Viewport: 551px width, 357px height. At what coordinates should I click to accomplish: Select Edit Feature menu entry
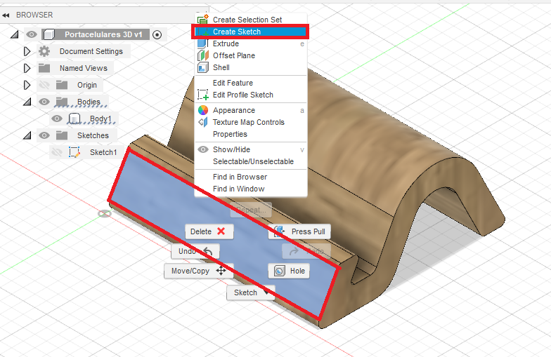point(250,83)
